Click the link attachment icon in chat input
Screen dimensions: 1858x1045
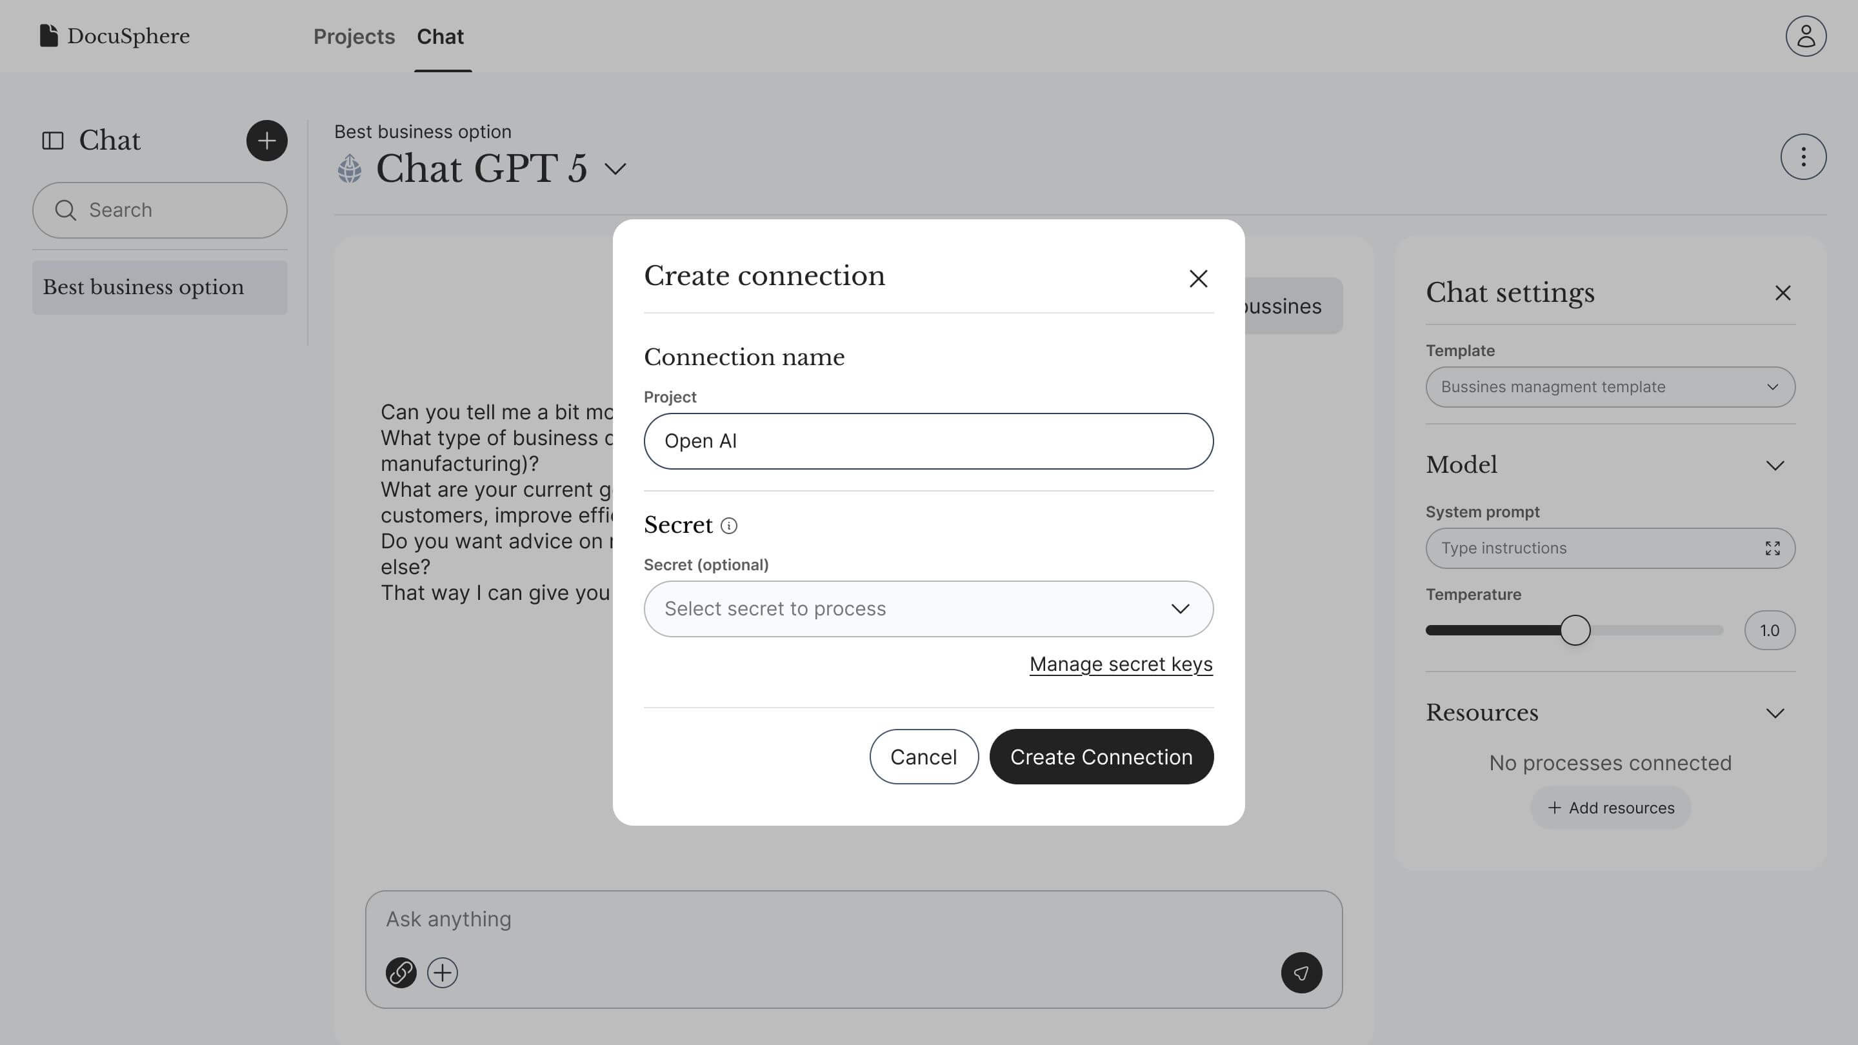point(401,972)
